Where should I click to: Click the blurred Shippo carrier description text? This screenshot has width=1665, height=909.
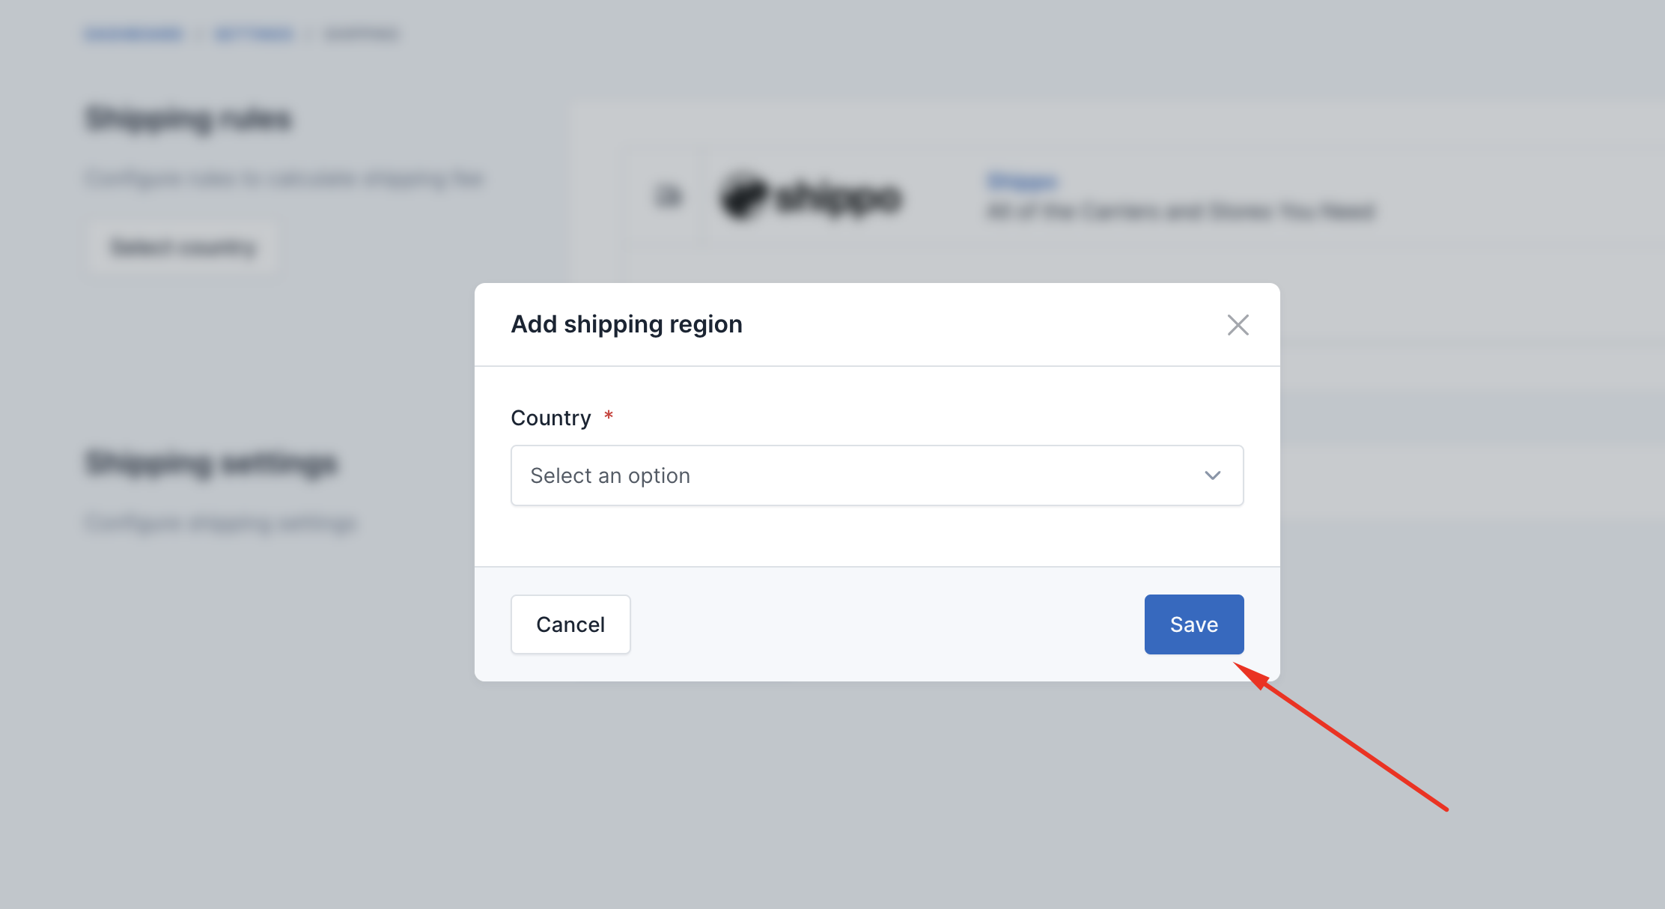coord(1181,212)
